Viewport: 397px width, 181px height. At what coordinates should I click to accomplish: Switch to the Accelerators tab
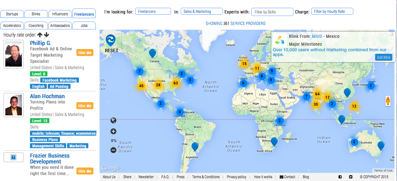12,26
